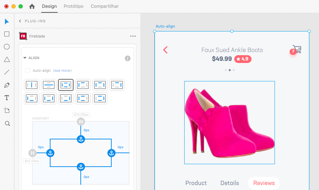Select the Ellipse tool
319x190 pixels.
pyautogui.click(x=7, y=47)
